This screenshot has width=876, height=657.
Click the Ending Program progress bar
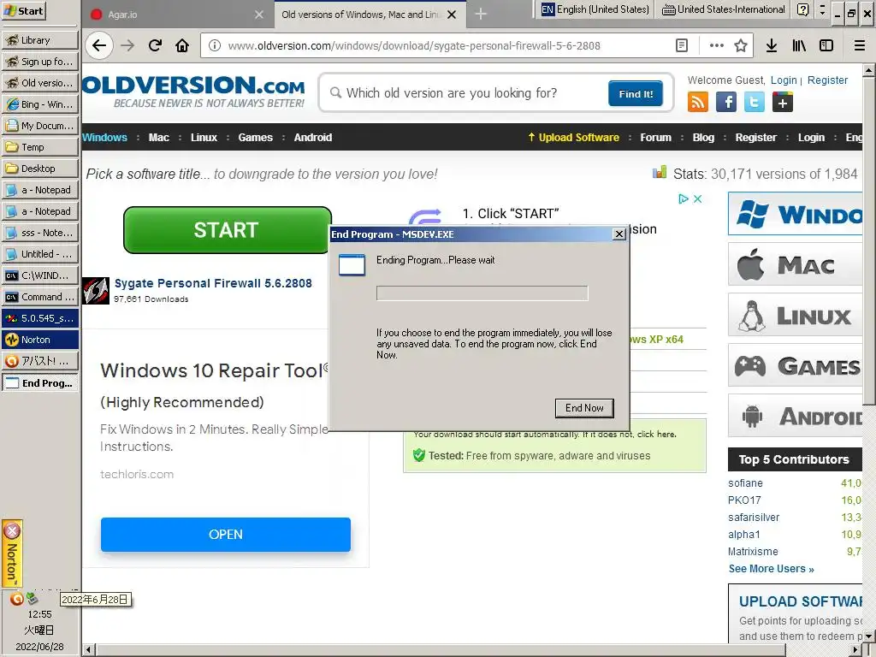coord(482,293)
